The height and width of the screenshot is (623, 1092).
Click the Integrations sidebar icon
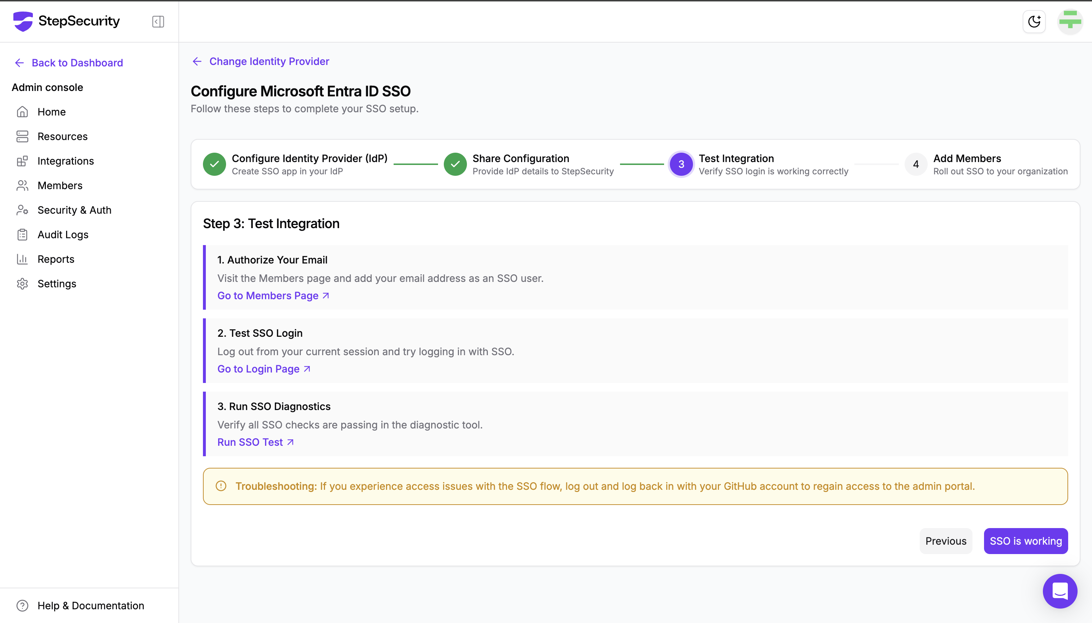point(22,161)
